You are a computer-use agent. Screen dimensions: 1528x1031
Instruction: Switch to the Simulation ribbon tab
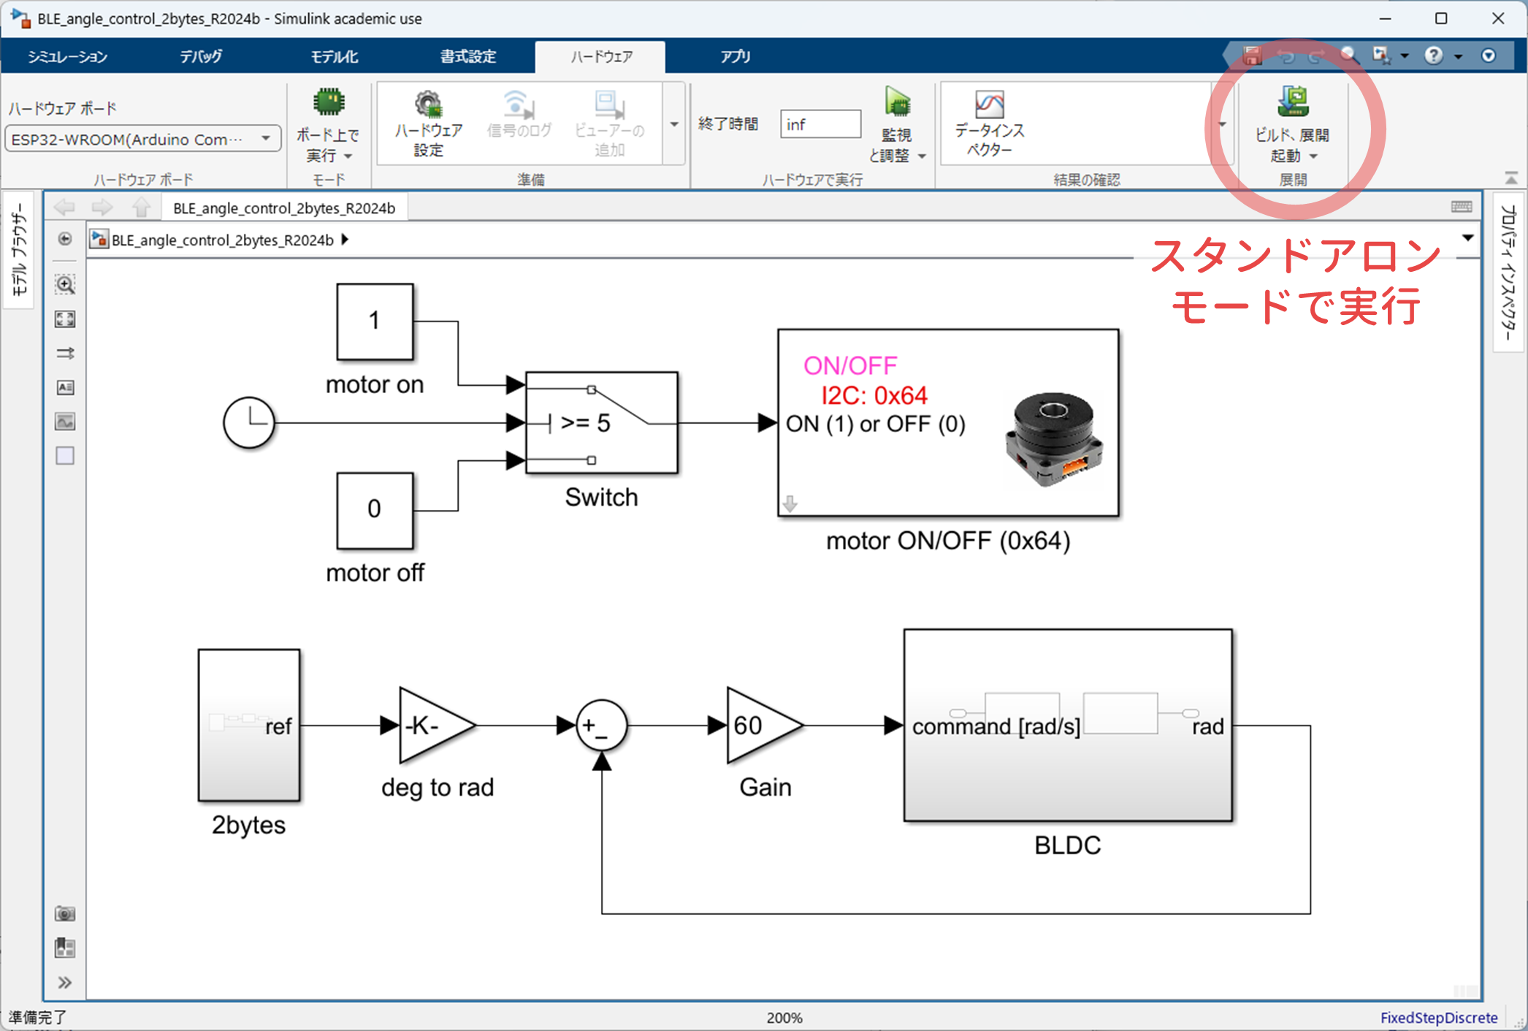click(67, 56)
